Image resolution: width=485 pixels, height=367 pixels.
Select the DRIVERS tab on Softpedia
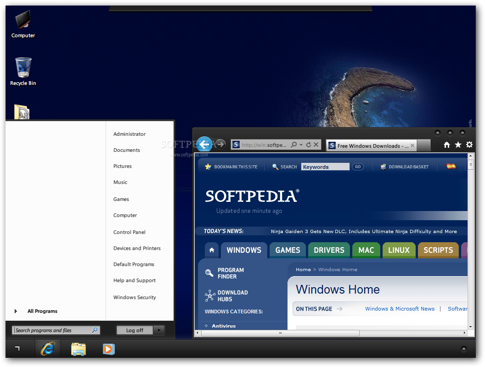(x=329, y=250)
